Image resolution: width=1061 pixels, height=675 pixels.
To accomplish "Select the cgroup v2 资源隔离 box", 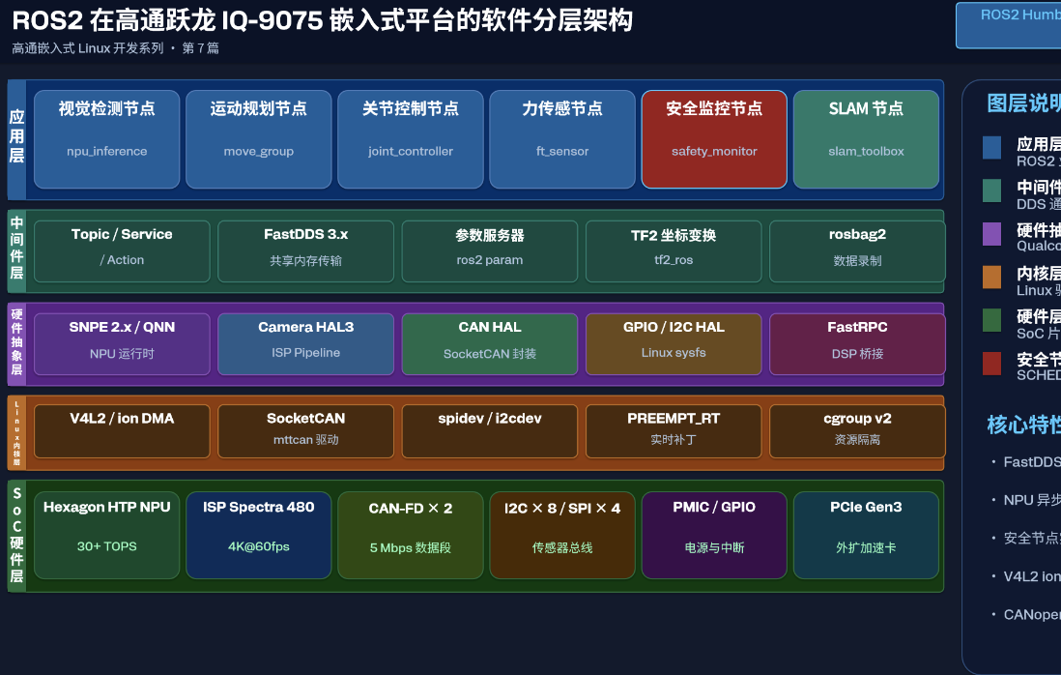I will (x=857, y=431).
